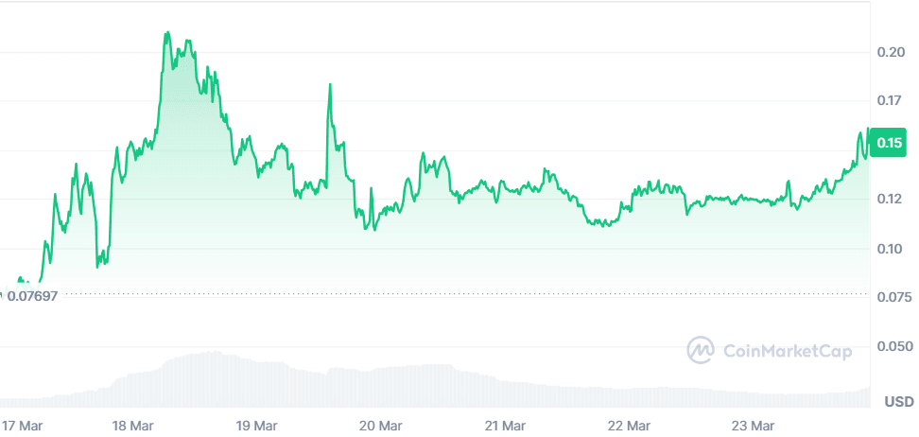Select the 17 Mar date label
The image size is (919, 437).
(20, 426)
